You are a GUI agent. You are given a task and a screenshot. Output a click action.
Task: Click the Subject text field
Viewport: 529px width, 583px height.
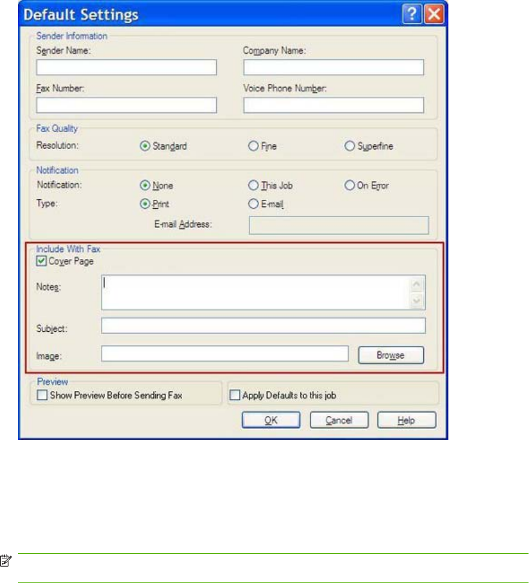click(263, 326)
